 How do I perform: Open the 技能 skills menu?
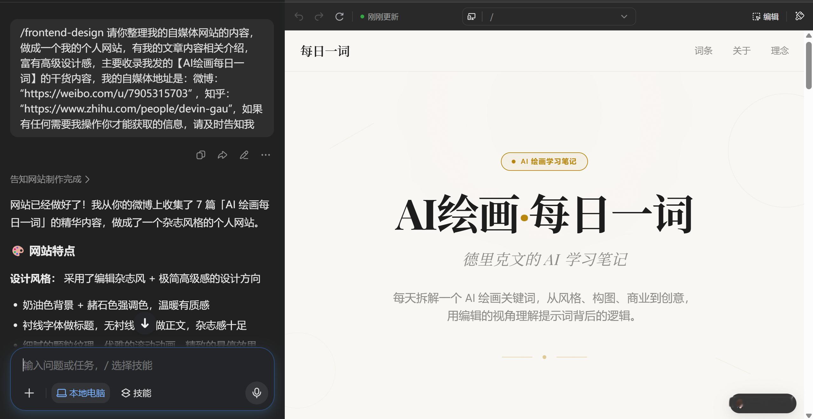136,393
